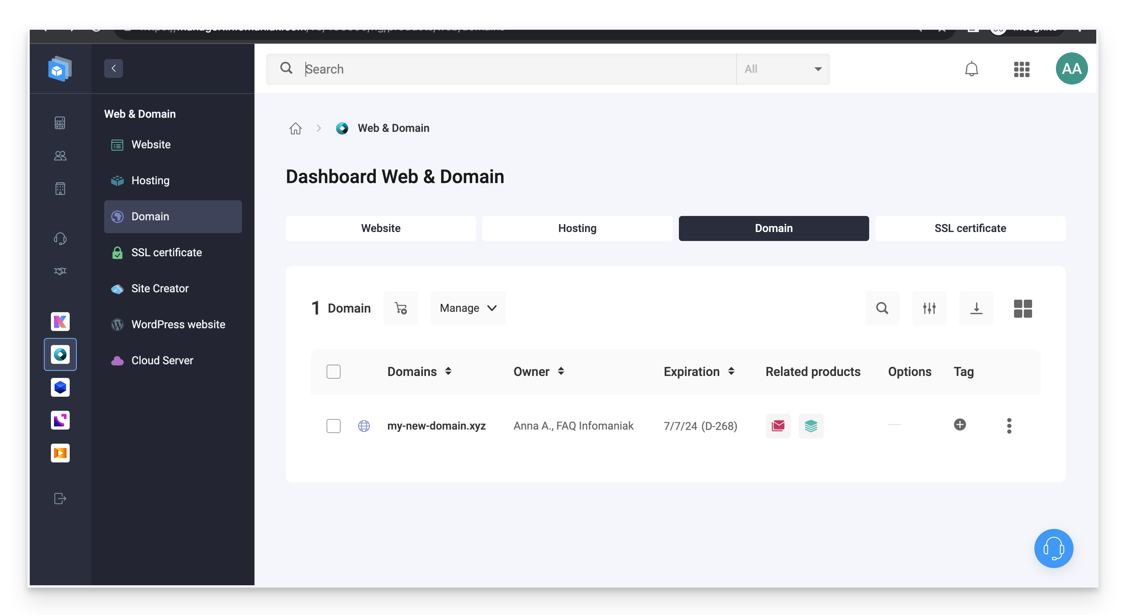Click the download export icon above the domain list
The image size is (1126, 615).
click(976, 308)
